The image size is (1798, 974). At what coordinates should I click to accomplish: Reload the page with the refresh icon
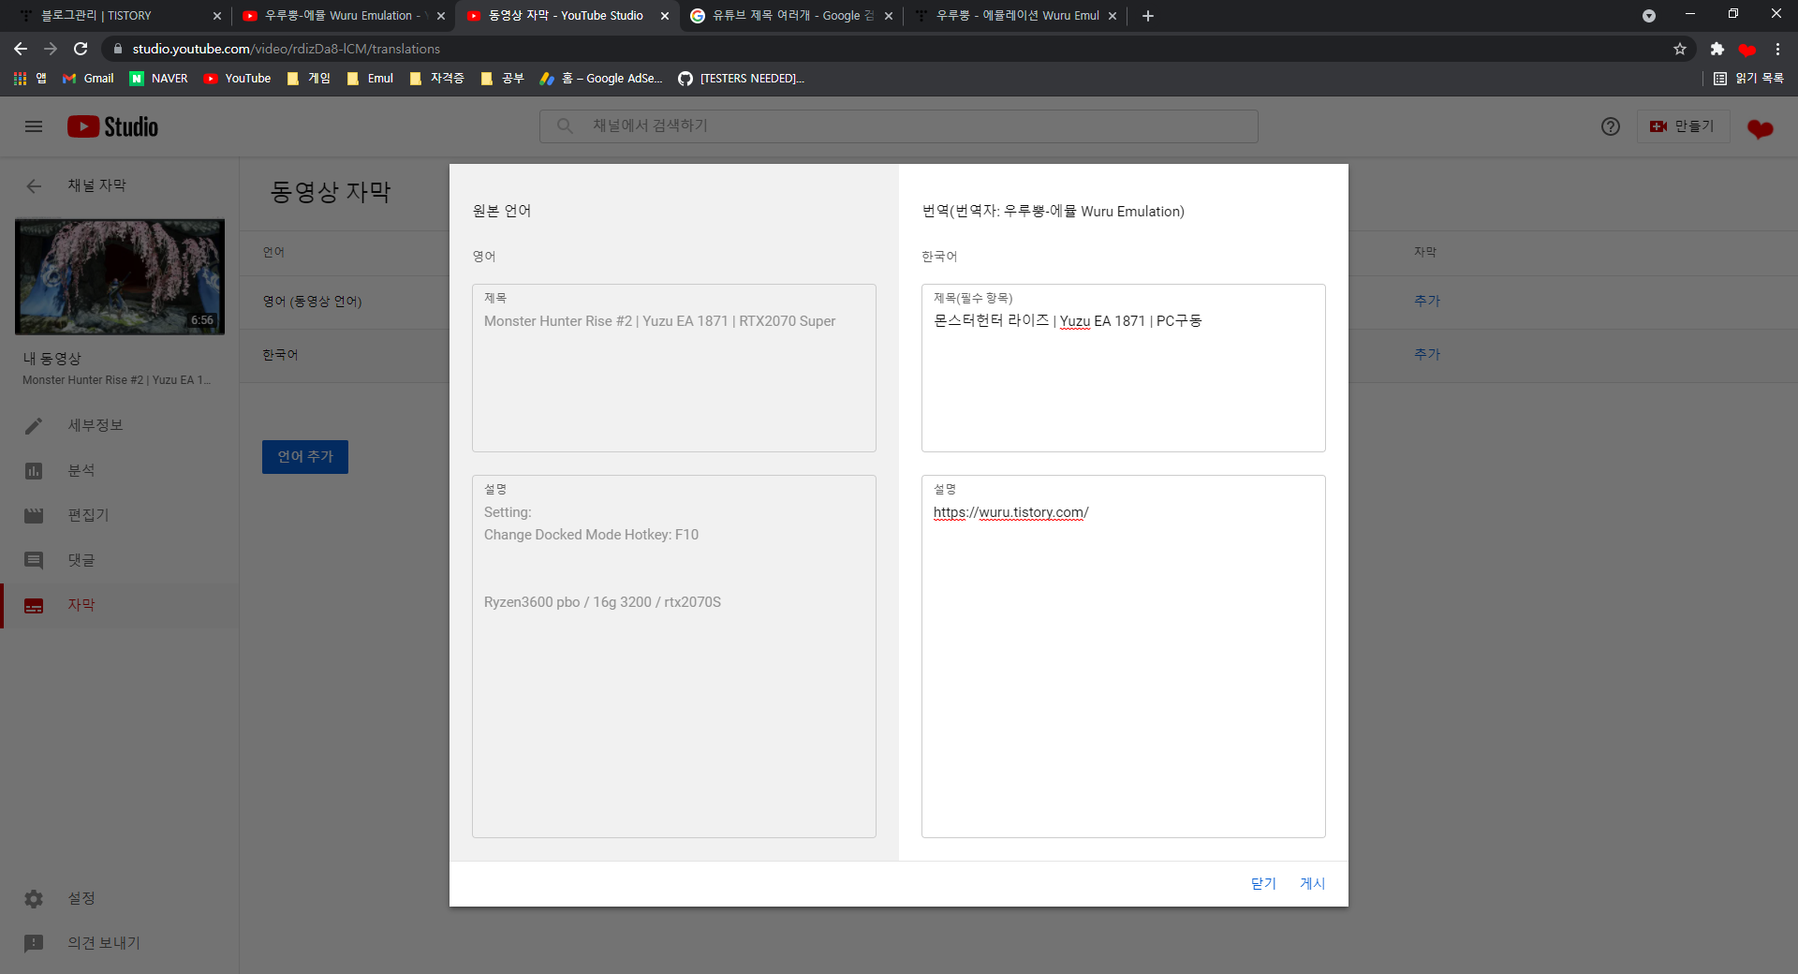81,49
